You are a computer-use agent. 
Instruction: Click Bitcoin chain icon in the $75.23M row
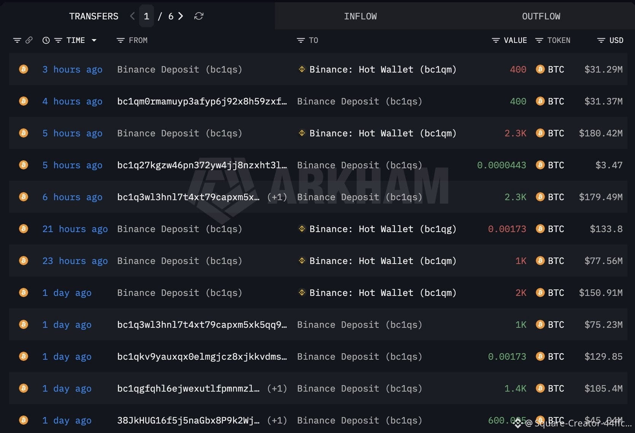pyautogui.click(x=24, y=325)
